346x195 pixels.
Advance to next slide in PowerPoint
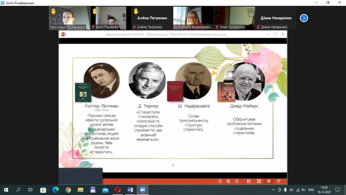[x=237, y=181]
